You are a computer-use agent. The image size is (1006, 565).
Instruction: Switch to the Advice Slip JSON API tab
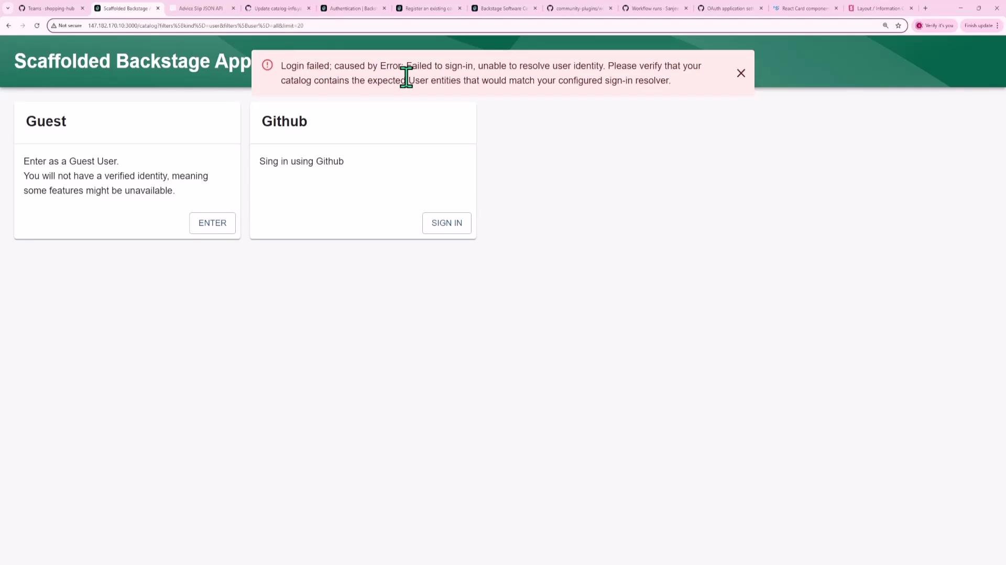(201, 8)
